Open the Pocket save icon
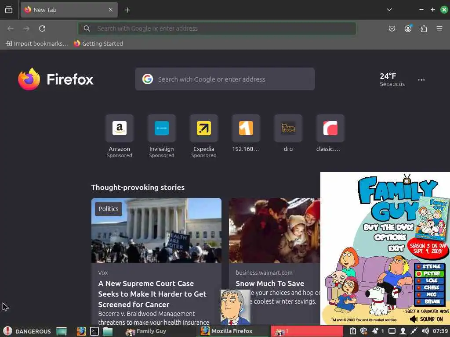450x337 pixels. click(x=392, y=29)
